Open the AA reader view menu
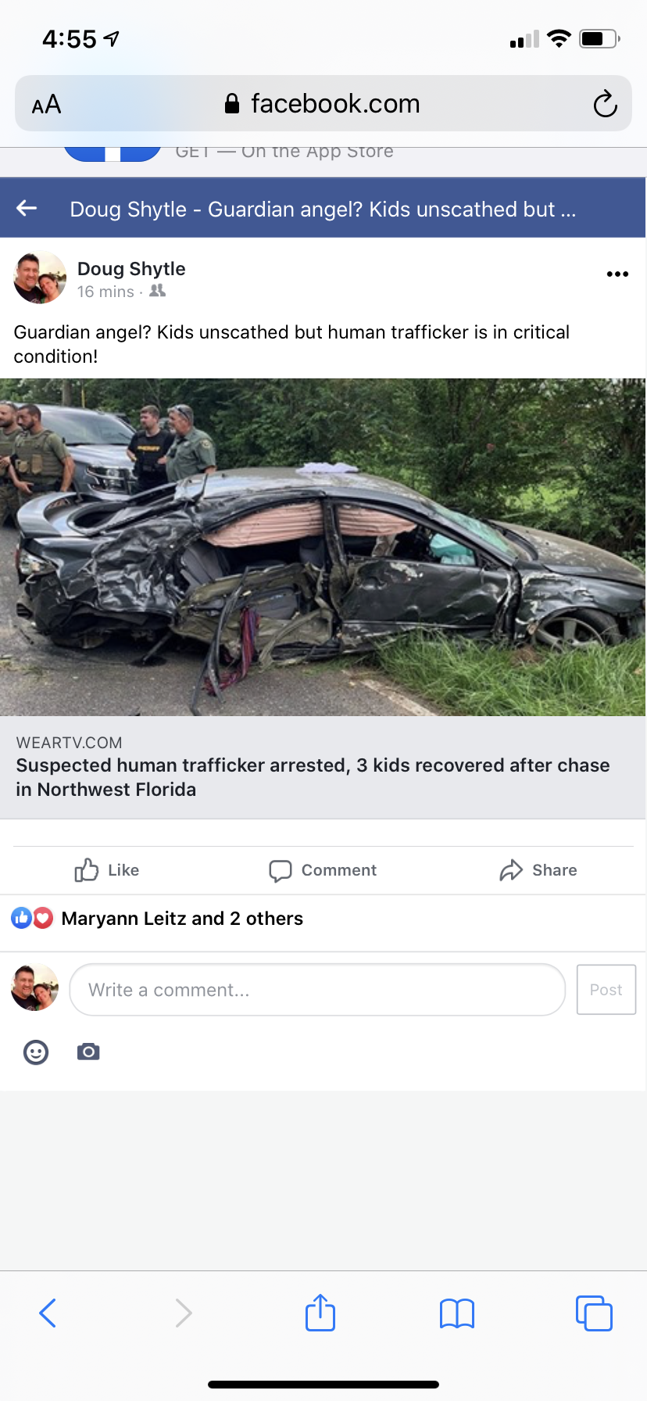The image size is (647, 1401). 46,104
